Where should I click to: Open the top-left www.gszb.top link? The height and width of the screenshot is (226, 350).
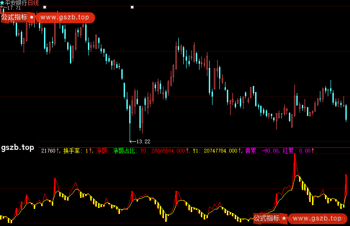click(x=65, y=18)
